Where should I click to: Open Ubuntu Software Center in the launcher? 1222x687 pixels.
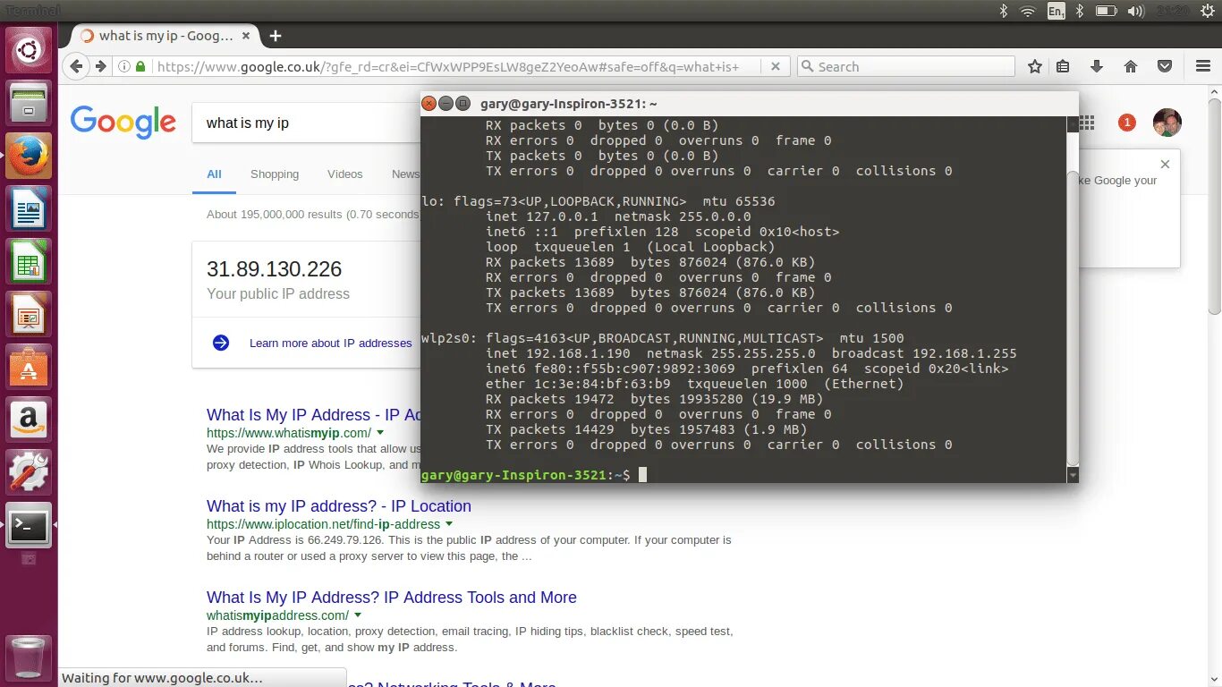[x=30, y=367]
